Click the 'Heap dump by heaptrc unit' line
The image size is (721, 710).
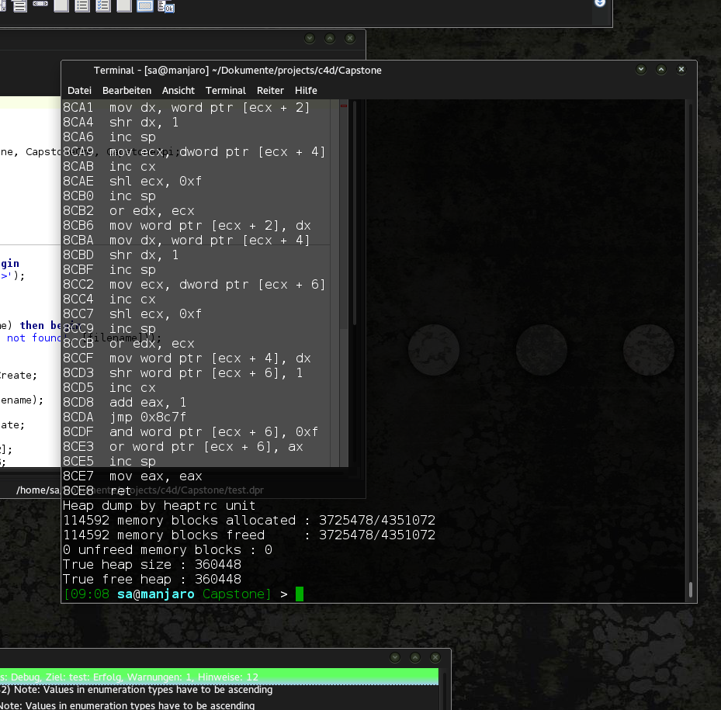159,505
